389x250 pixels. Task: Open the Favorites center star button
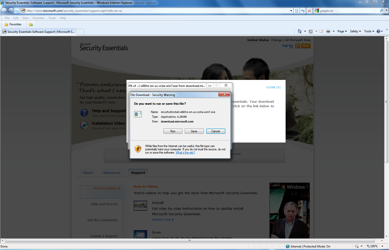pos(13,24)
